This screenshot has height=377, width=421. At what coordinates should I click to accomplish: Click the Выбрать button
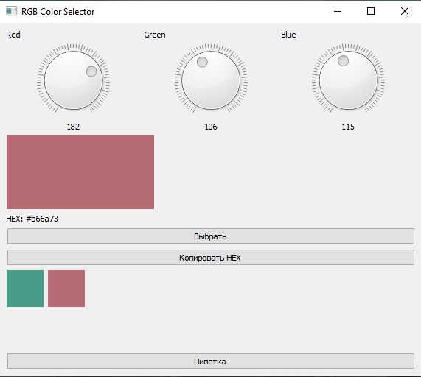click(x=211, y=236)
